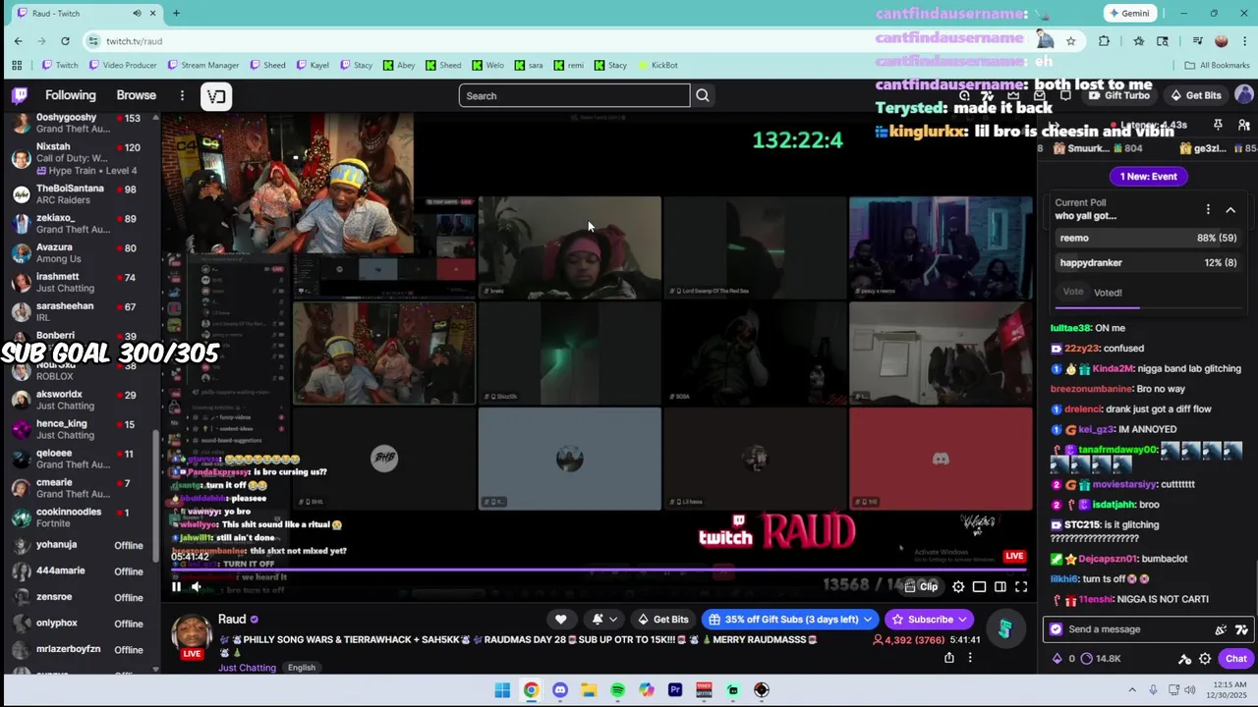Open Just Chatting category link
This screenshot has height=707, width=1258.
[247, 668]
